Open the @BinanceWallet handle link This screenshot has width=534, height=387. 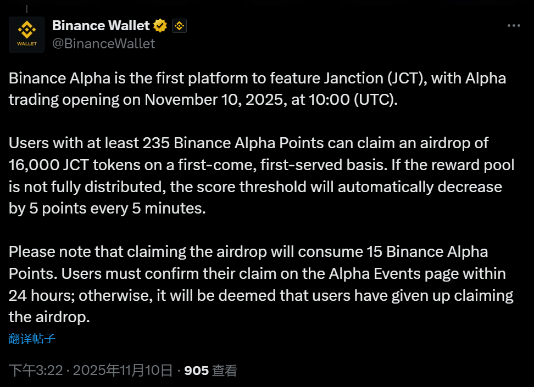pos(103,43)
